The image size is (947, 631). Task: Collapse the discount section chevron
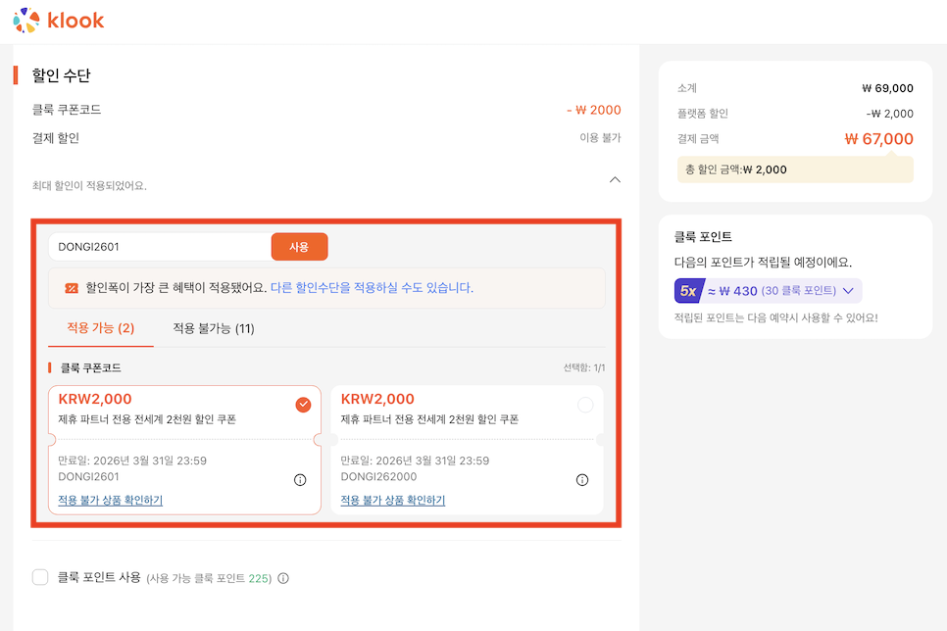pyautogui.click(x=615, y=180)
